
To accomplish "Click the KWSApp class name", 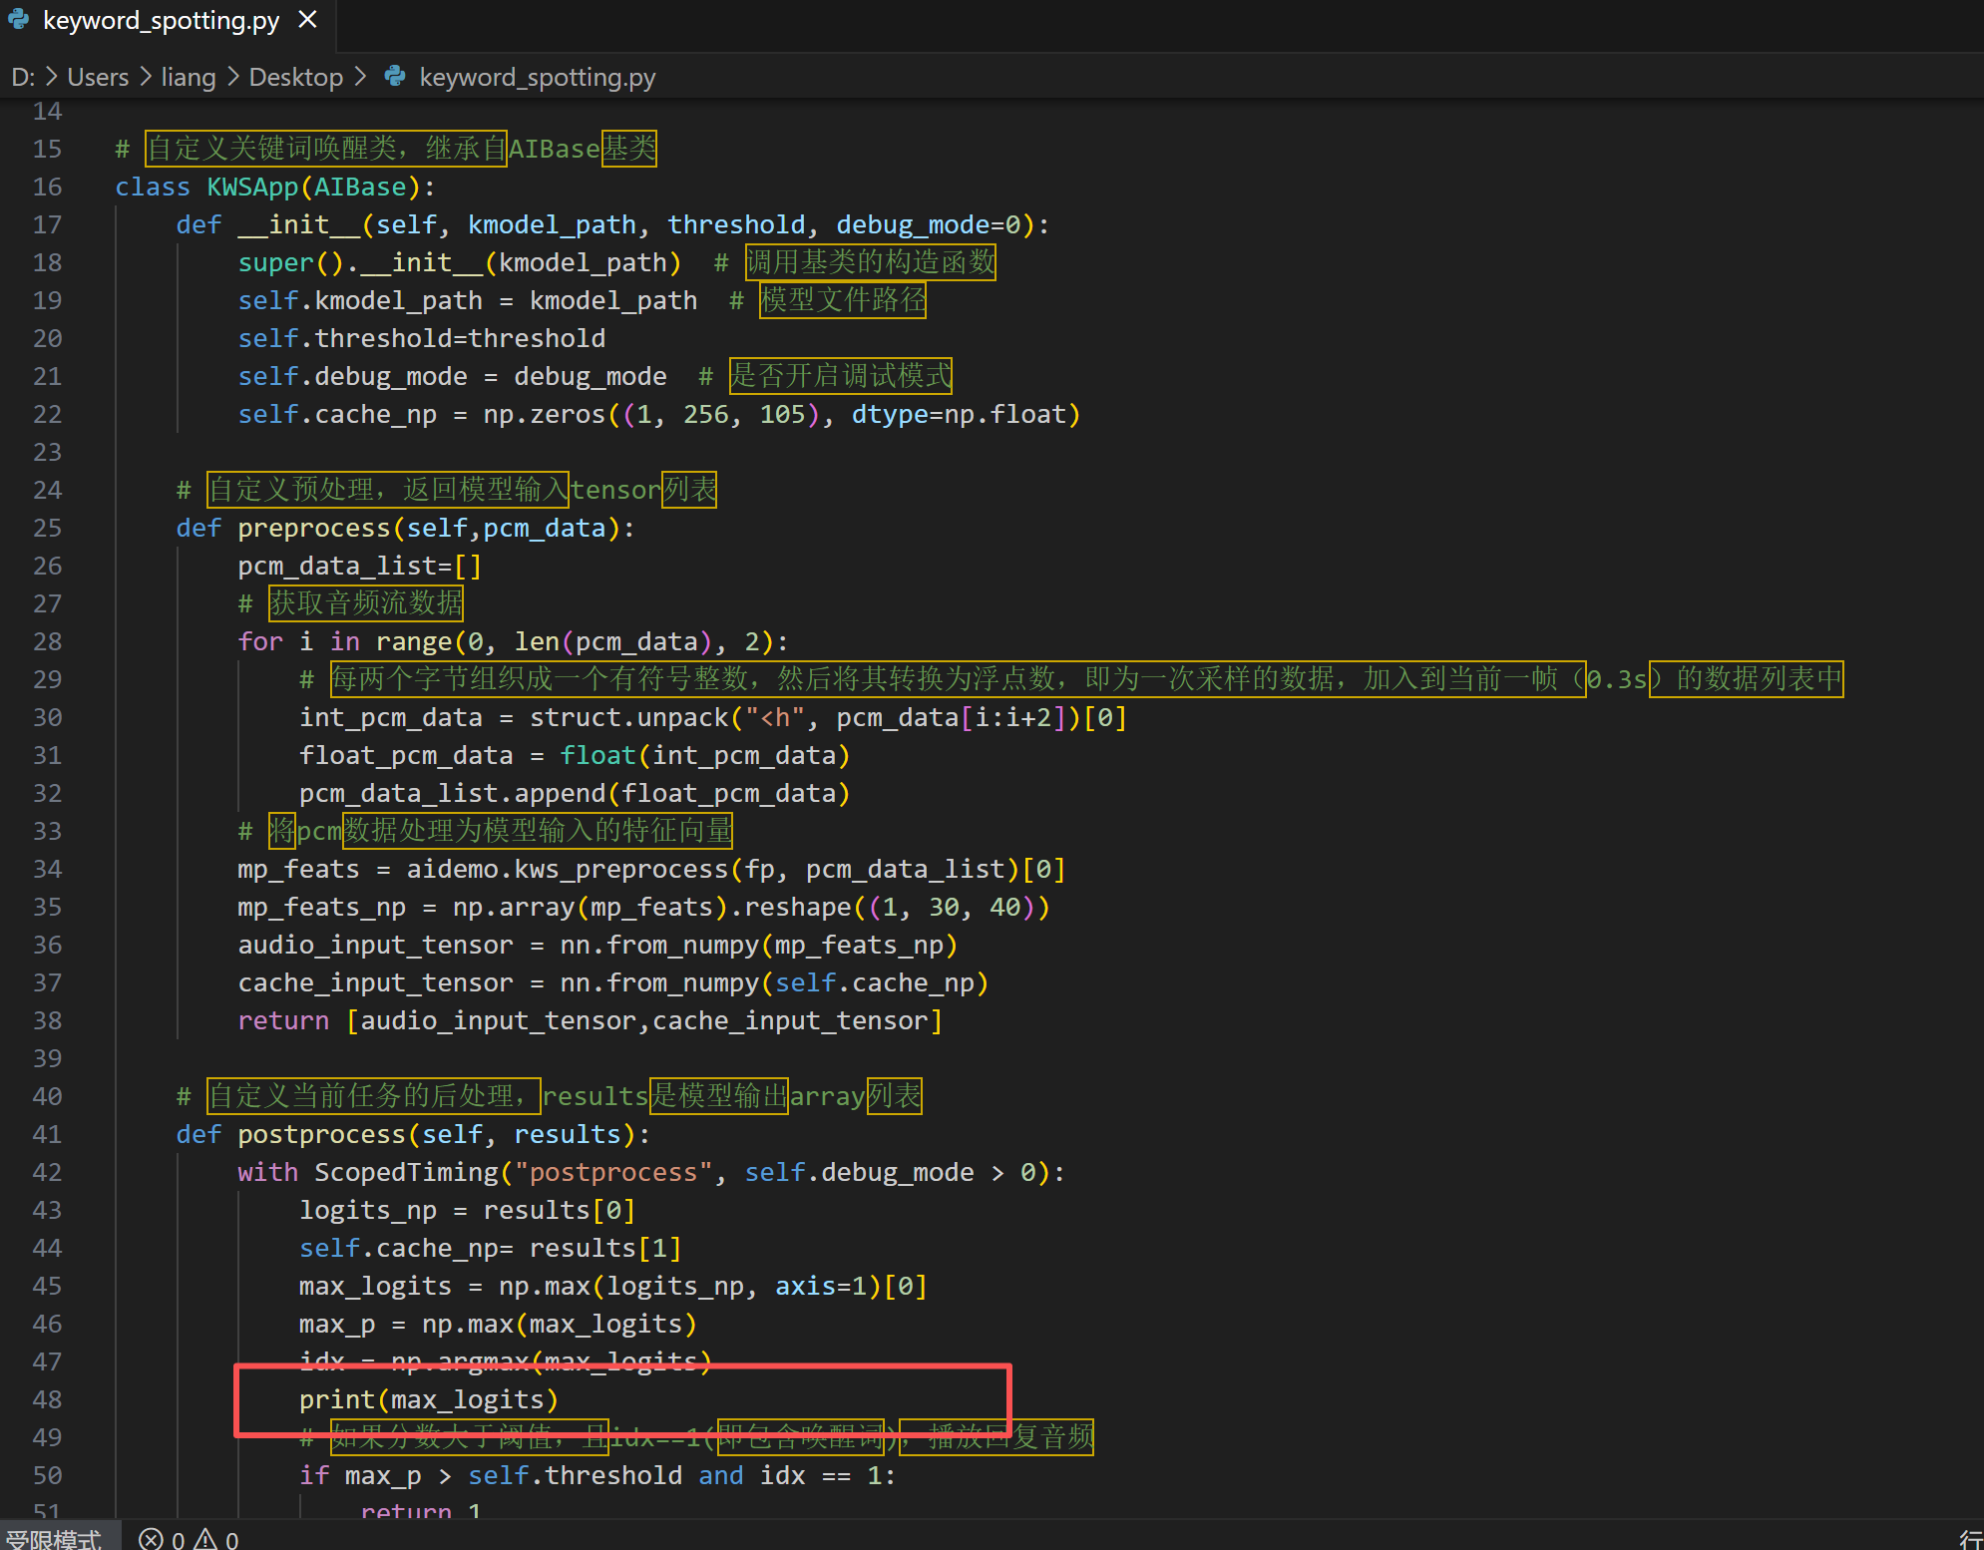I will (x=252, y=187).
